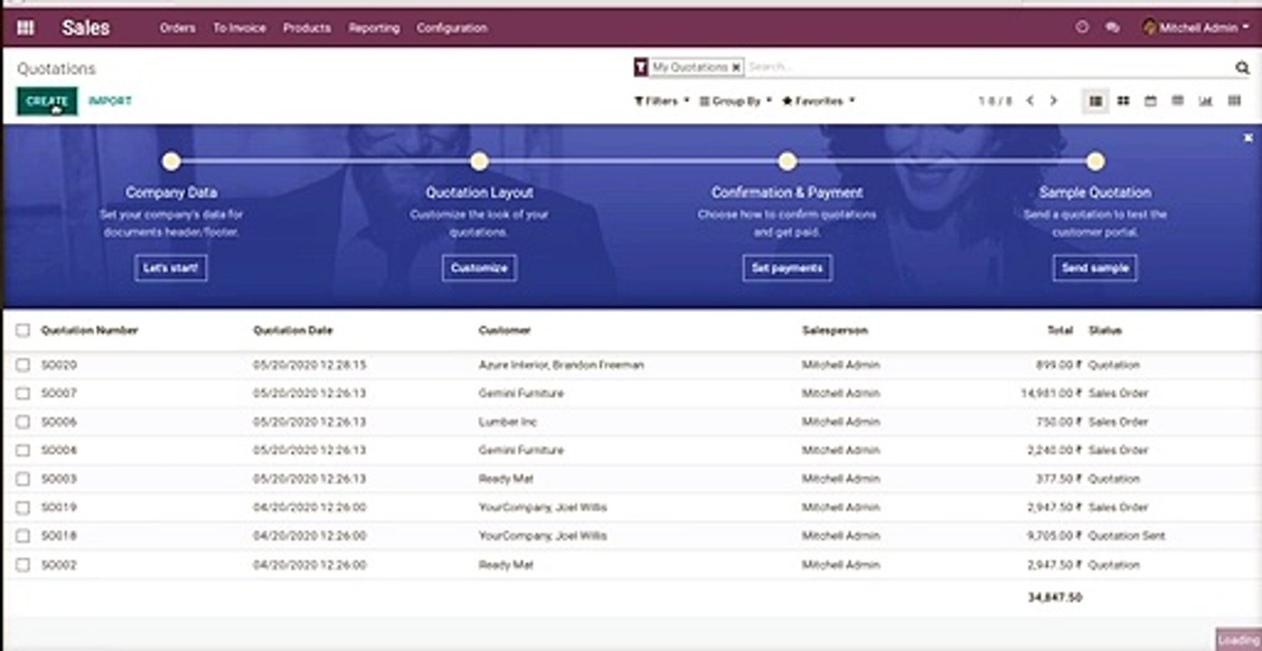This screenshot has width=1262, height=651.
Task: Switch to kanban view
Action: 1123,101
